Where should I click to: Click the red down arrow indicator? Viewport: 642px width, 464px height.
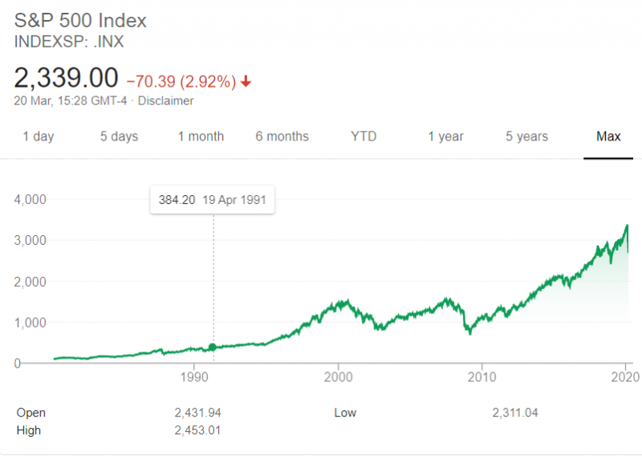246,81
